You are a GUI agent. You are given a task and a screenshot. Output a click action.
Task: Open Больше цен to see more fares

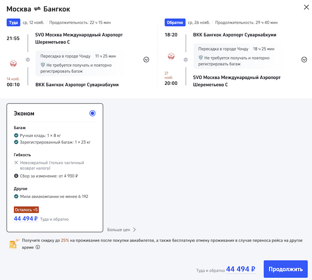(122, 230)
